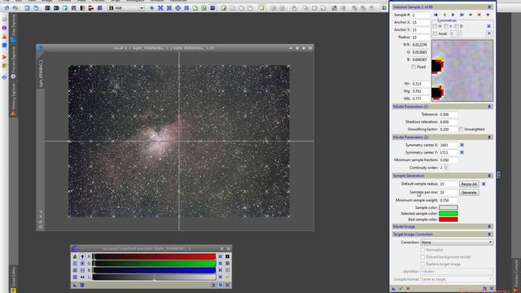521x293 pixels.
Task: Click reset icon at DBE bottom right
Action: 492,288
